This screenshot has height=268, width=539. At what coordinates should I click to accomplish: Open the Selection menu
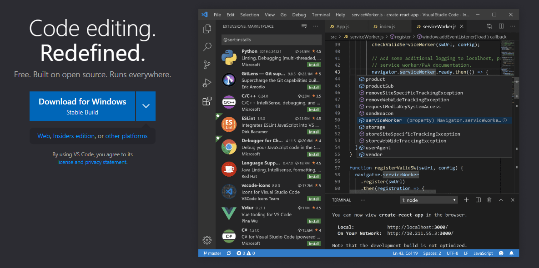[x=250, y=15]
